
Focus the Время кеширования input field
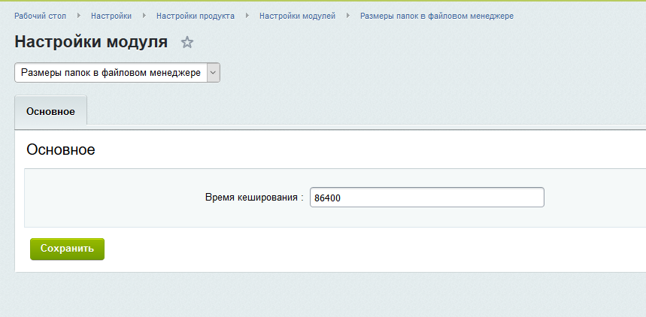tap(427, 198)
